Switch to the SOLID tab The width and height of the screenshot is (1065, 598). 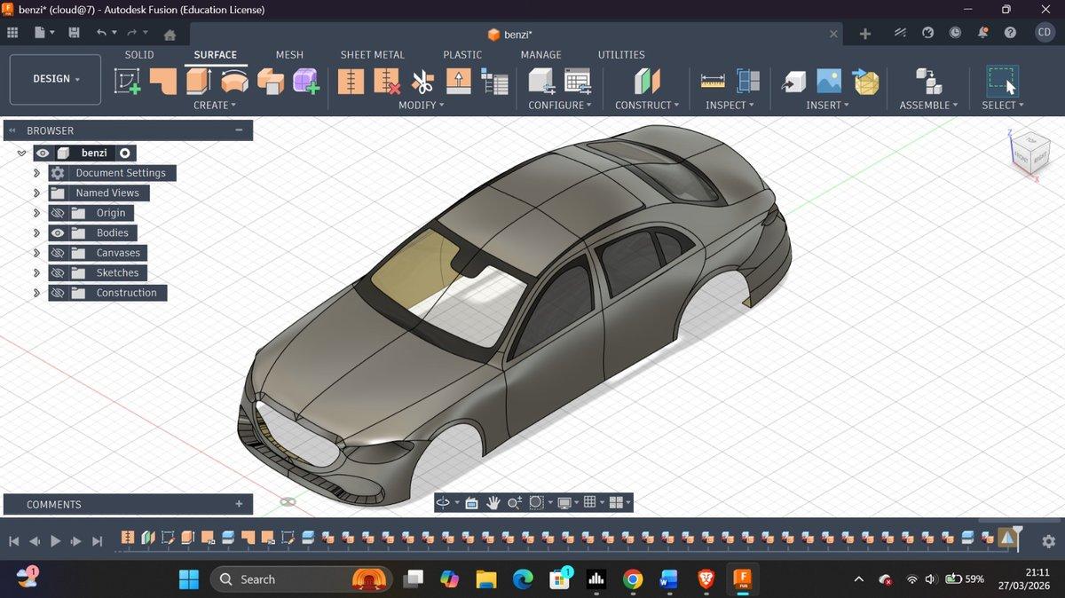pos(138,54)
